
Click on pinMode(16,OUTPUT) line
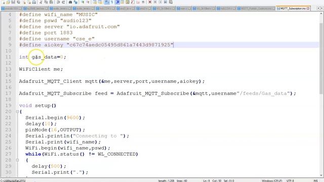click(55, 130)
